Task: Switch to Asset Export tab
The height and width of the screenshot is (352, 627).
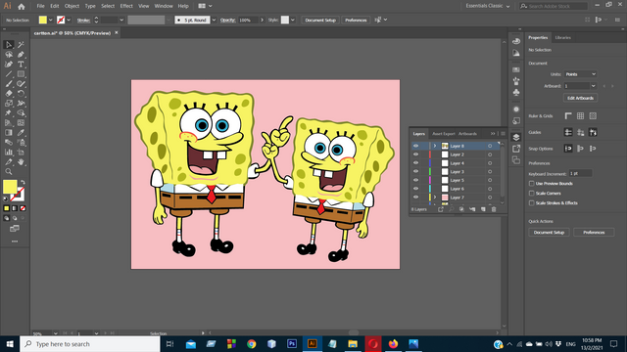Action: click(444, 134)
